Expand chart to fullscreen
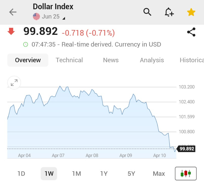 click(14, 83)
